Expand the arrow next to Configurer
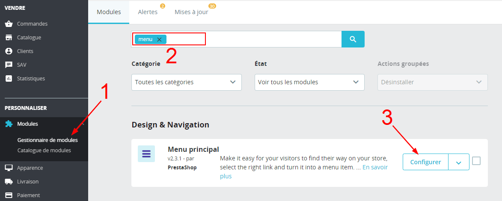The image size is (502, 201). (x=458, y=163)
